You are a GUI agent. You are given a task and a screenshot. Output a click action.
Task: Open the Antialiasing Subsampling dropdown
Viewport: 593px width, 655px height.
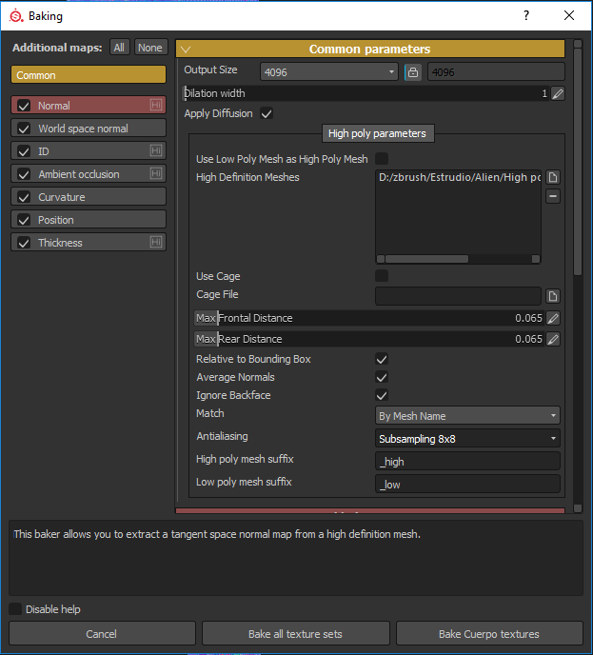[467, 439]
